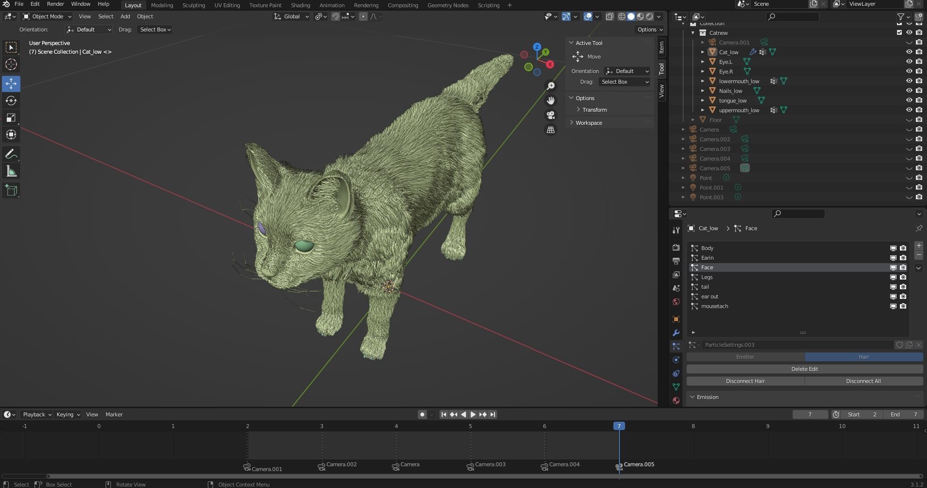Open the View Layer properties tab

(676, 275)
